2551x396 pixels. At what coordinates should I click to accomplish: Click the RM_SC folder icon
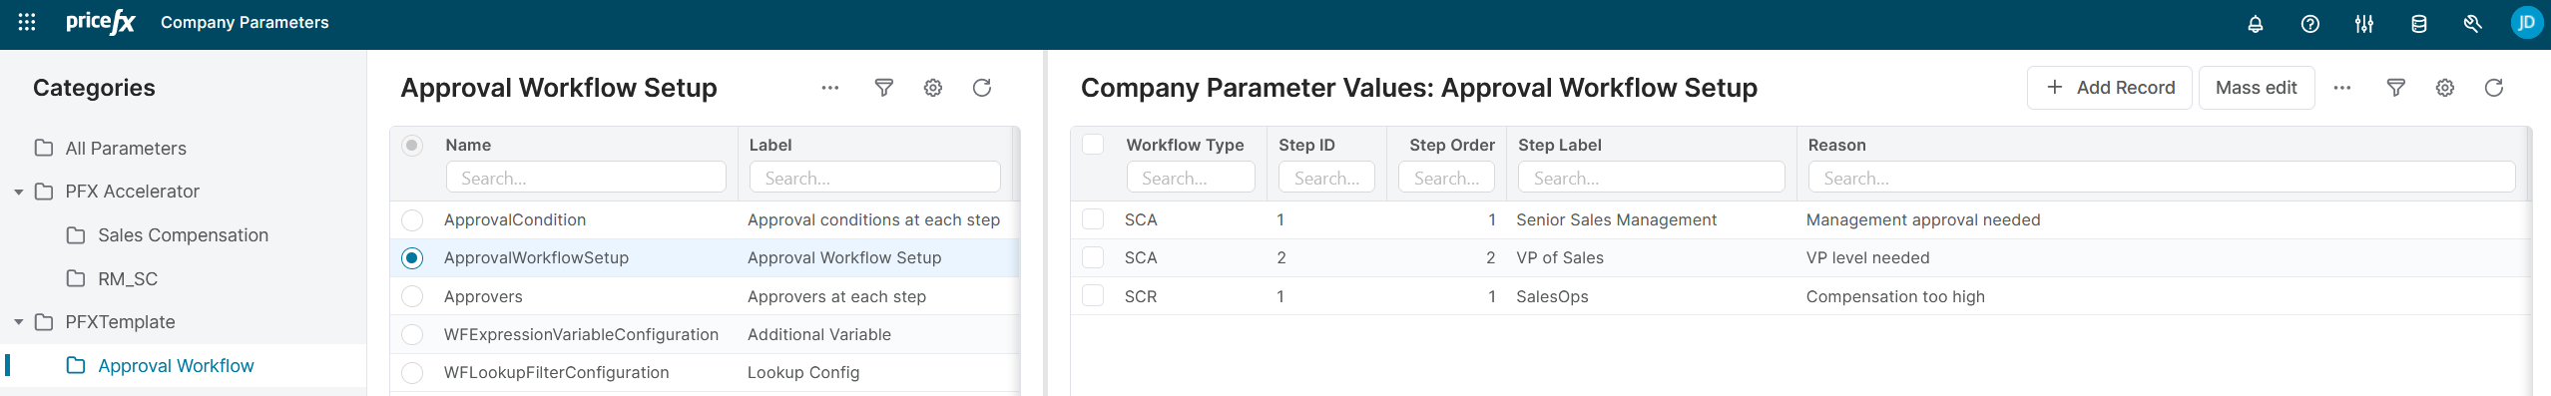[x=76, y=278]
